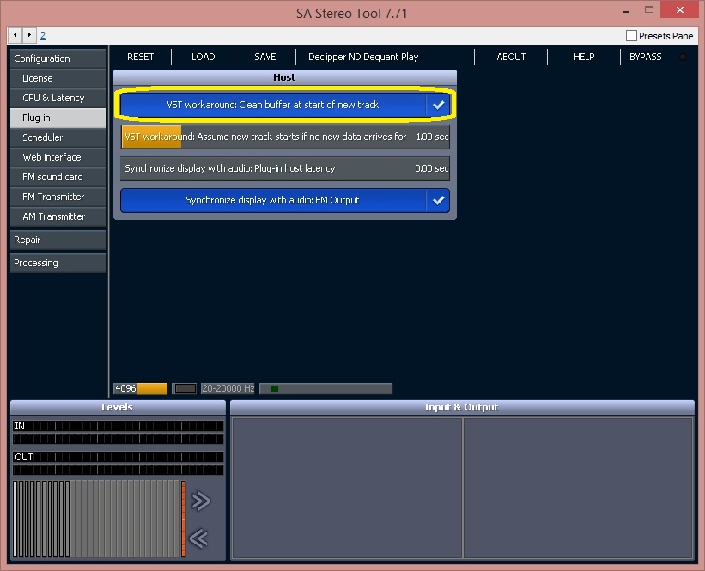Image resolution: width=705 pixels, height=571 pixels.
Task: Adjust the new track timeout slider
Action: [285, 137]
